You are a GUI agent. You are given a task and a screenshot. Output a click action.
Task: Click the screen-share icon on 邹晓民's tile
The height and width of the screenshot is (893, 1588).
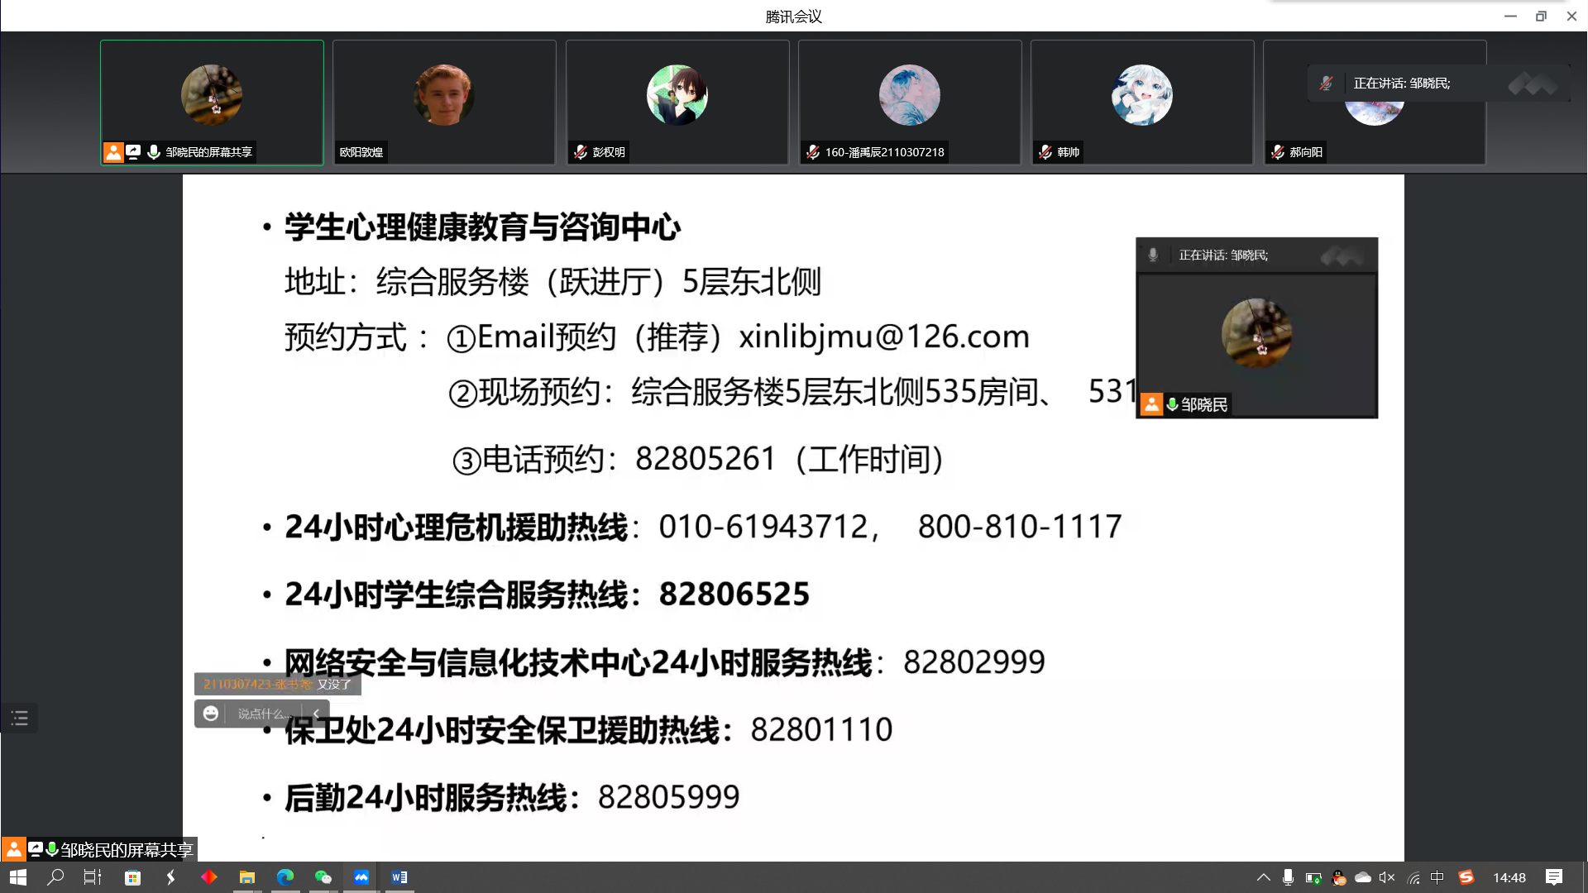coord(133,152)
